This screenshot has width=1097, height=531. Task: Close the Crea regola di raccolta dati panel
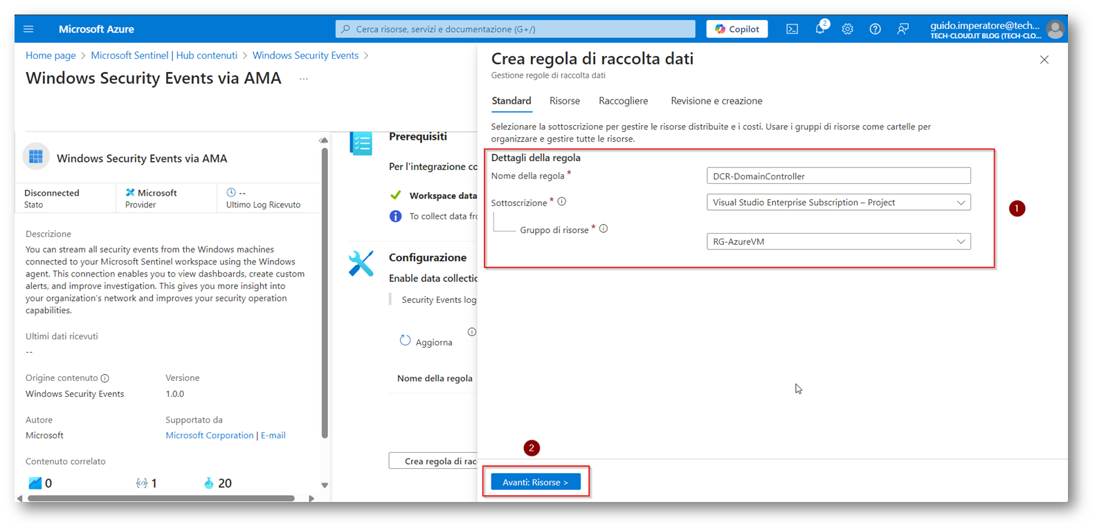(x=1044, y=60)
